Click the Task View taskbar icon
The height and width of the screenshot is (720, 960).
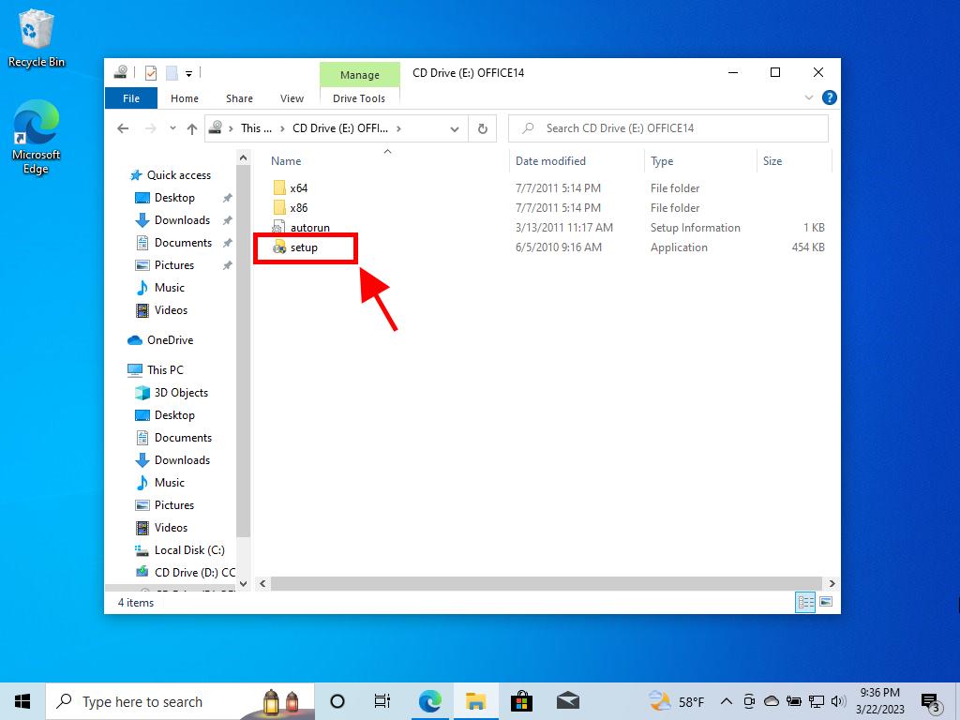pos(382,701)
